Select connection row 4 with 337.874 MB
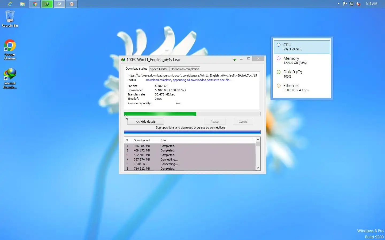Image resolution: width=385 pixels, height=240 pixels. (x=190, y=159)
